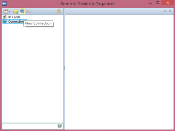Minimize the Remote Desktop Organizer window

point(150,3)
